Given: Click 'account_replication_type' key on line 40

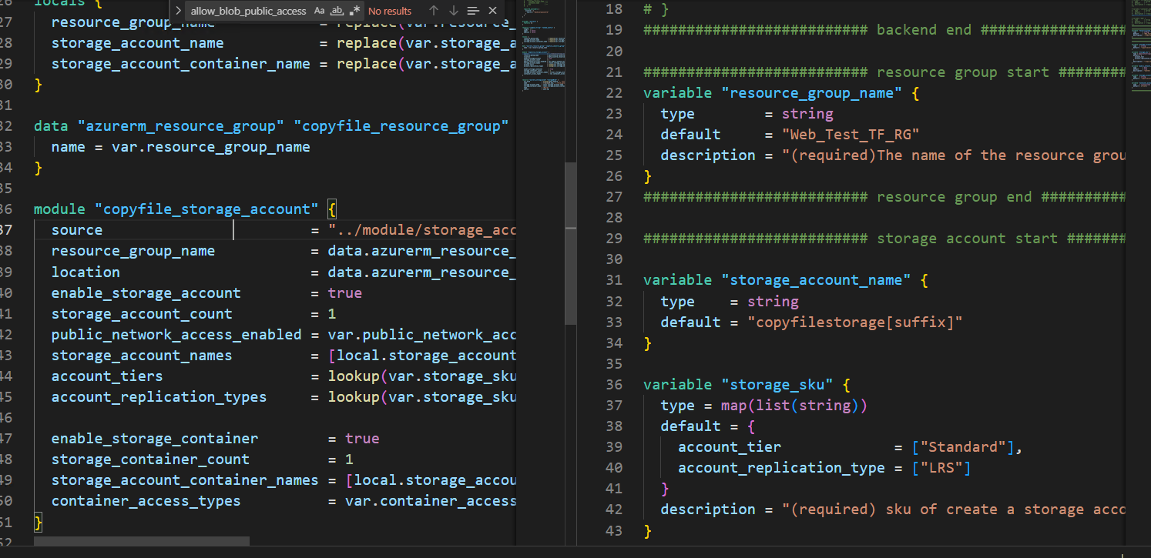Looking at the screenshot, I should [x=781, y=467].
